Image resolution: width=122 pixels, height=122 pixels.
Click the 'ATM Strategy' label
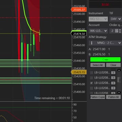point(98,37)
